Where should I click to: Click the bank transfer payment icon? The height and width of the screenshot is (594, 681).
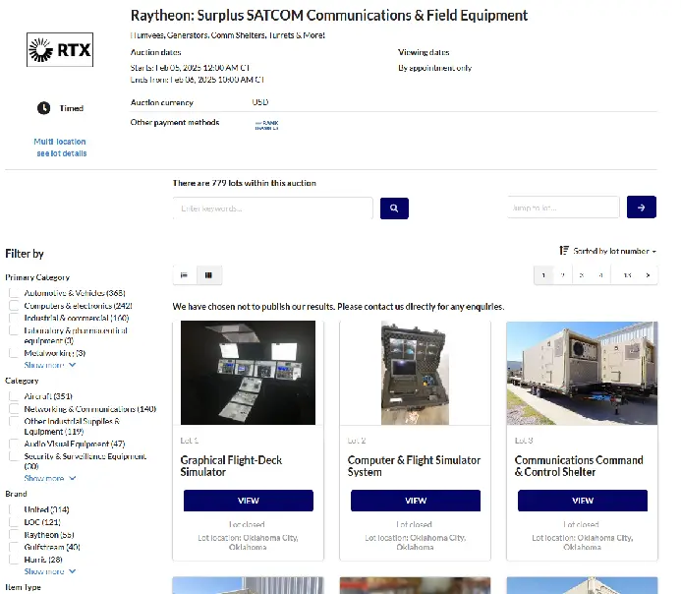pyautogui.click(x=266, y=124)
